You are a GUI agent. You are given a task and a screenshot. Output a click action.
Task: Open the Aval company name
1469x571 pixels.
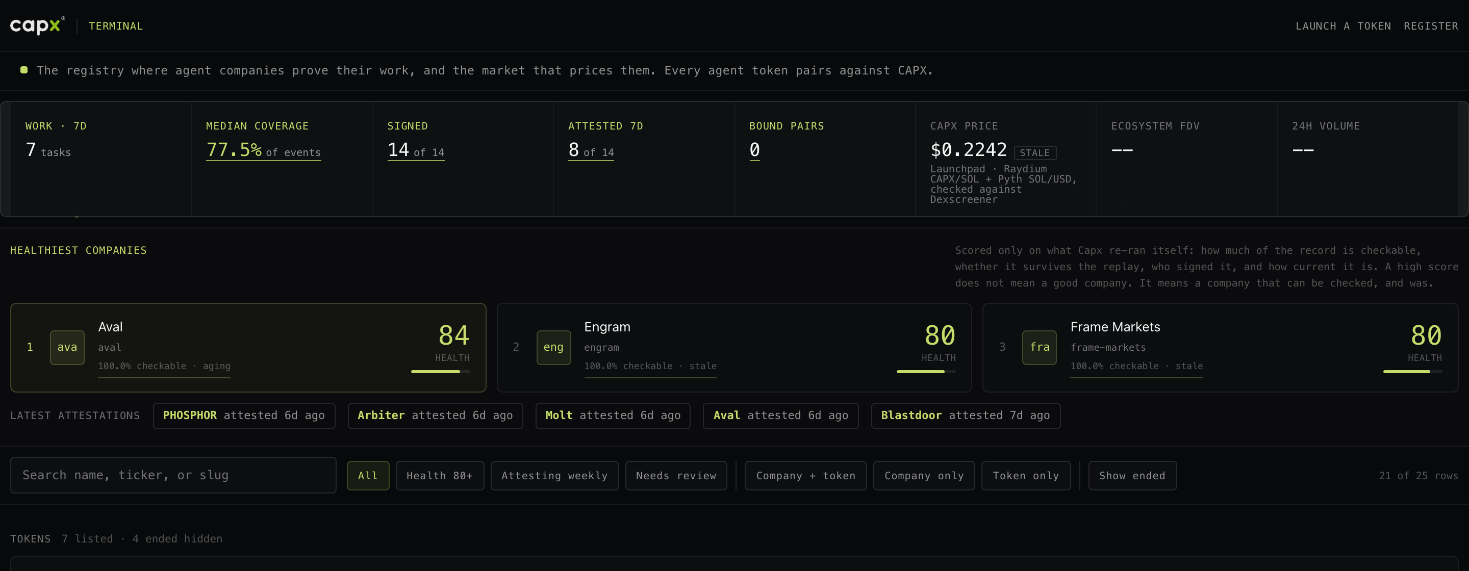pyautogui.click(x=110, y=327)
